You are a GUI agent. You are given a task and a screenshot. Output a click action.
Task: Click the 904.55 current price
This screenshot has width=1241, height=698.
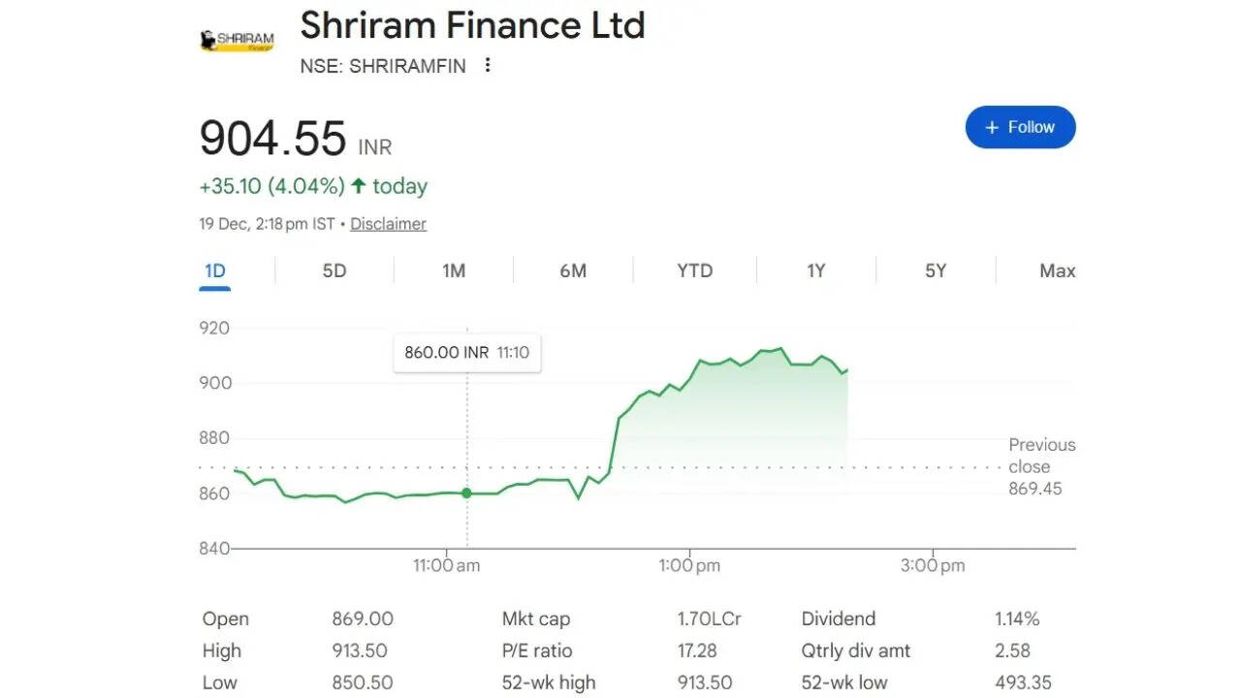(x=272, y=138)
